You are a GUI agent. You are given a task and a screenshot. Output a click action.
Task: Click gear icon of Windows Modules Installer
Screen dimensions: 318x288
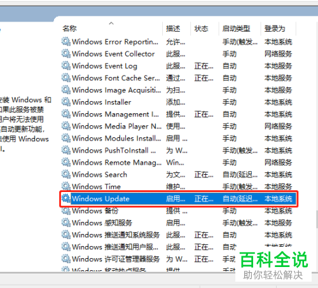tap(66, 138)
